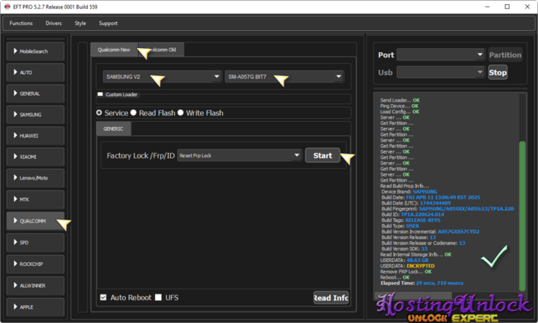Click the Read Info button
The image size is (538, 323).
coord(331,297)
